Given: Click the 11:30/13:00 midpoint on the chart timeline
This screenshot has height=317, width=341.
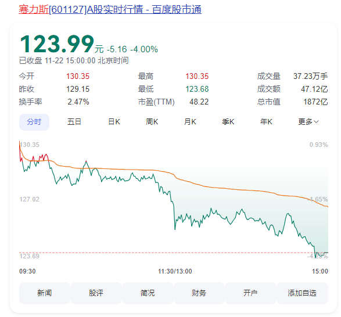Looking at the screenshot, I should click(175, 271).
